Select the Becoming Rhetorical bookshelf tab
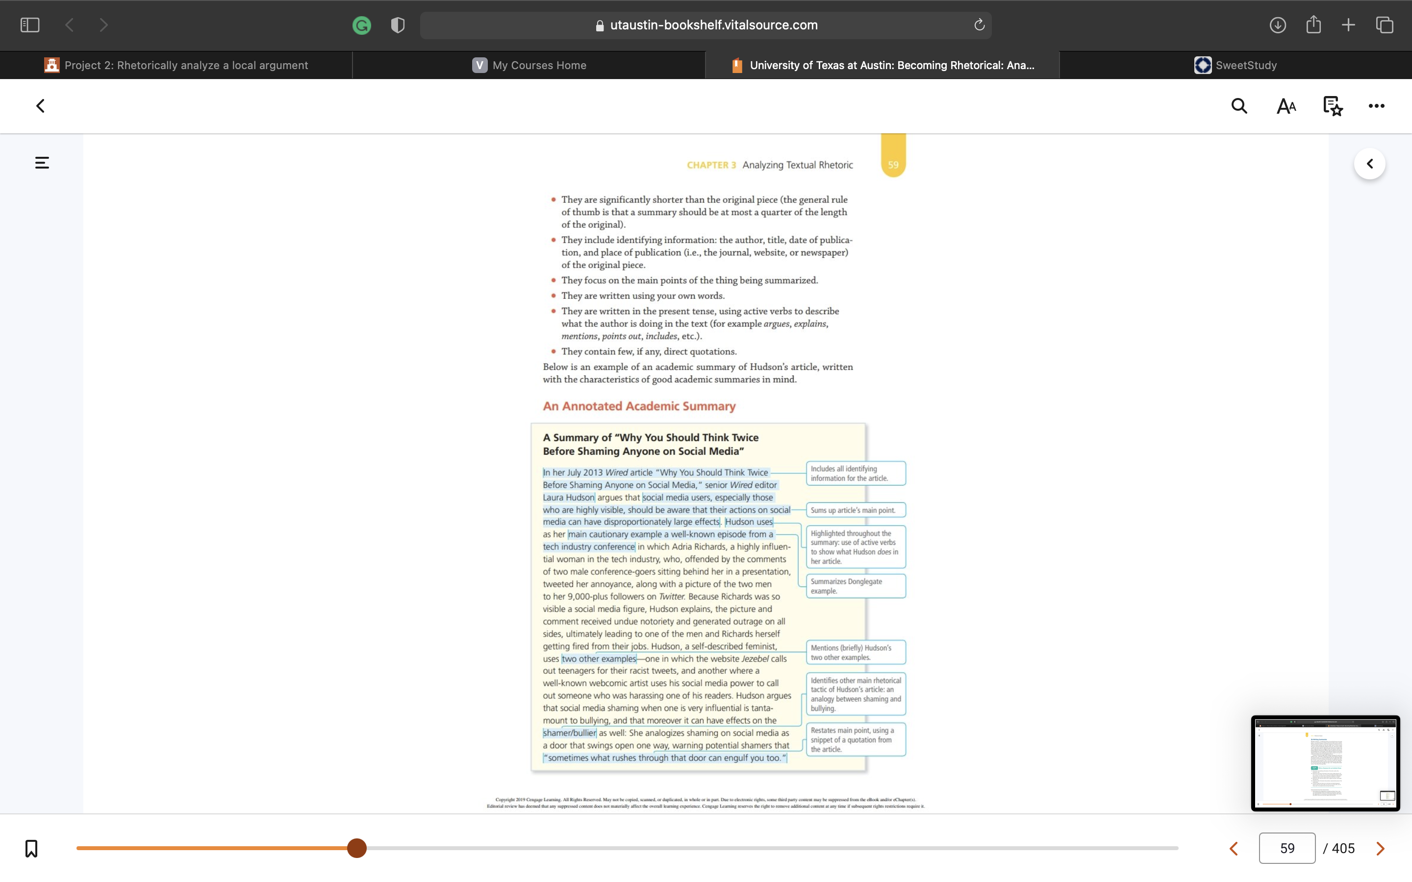Image resolution: width=1412 pixels, height=882 pixels. coord(882,65)
